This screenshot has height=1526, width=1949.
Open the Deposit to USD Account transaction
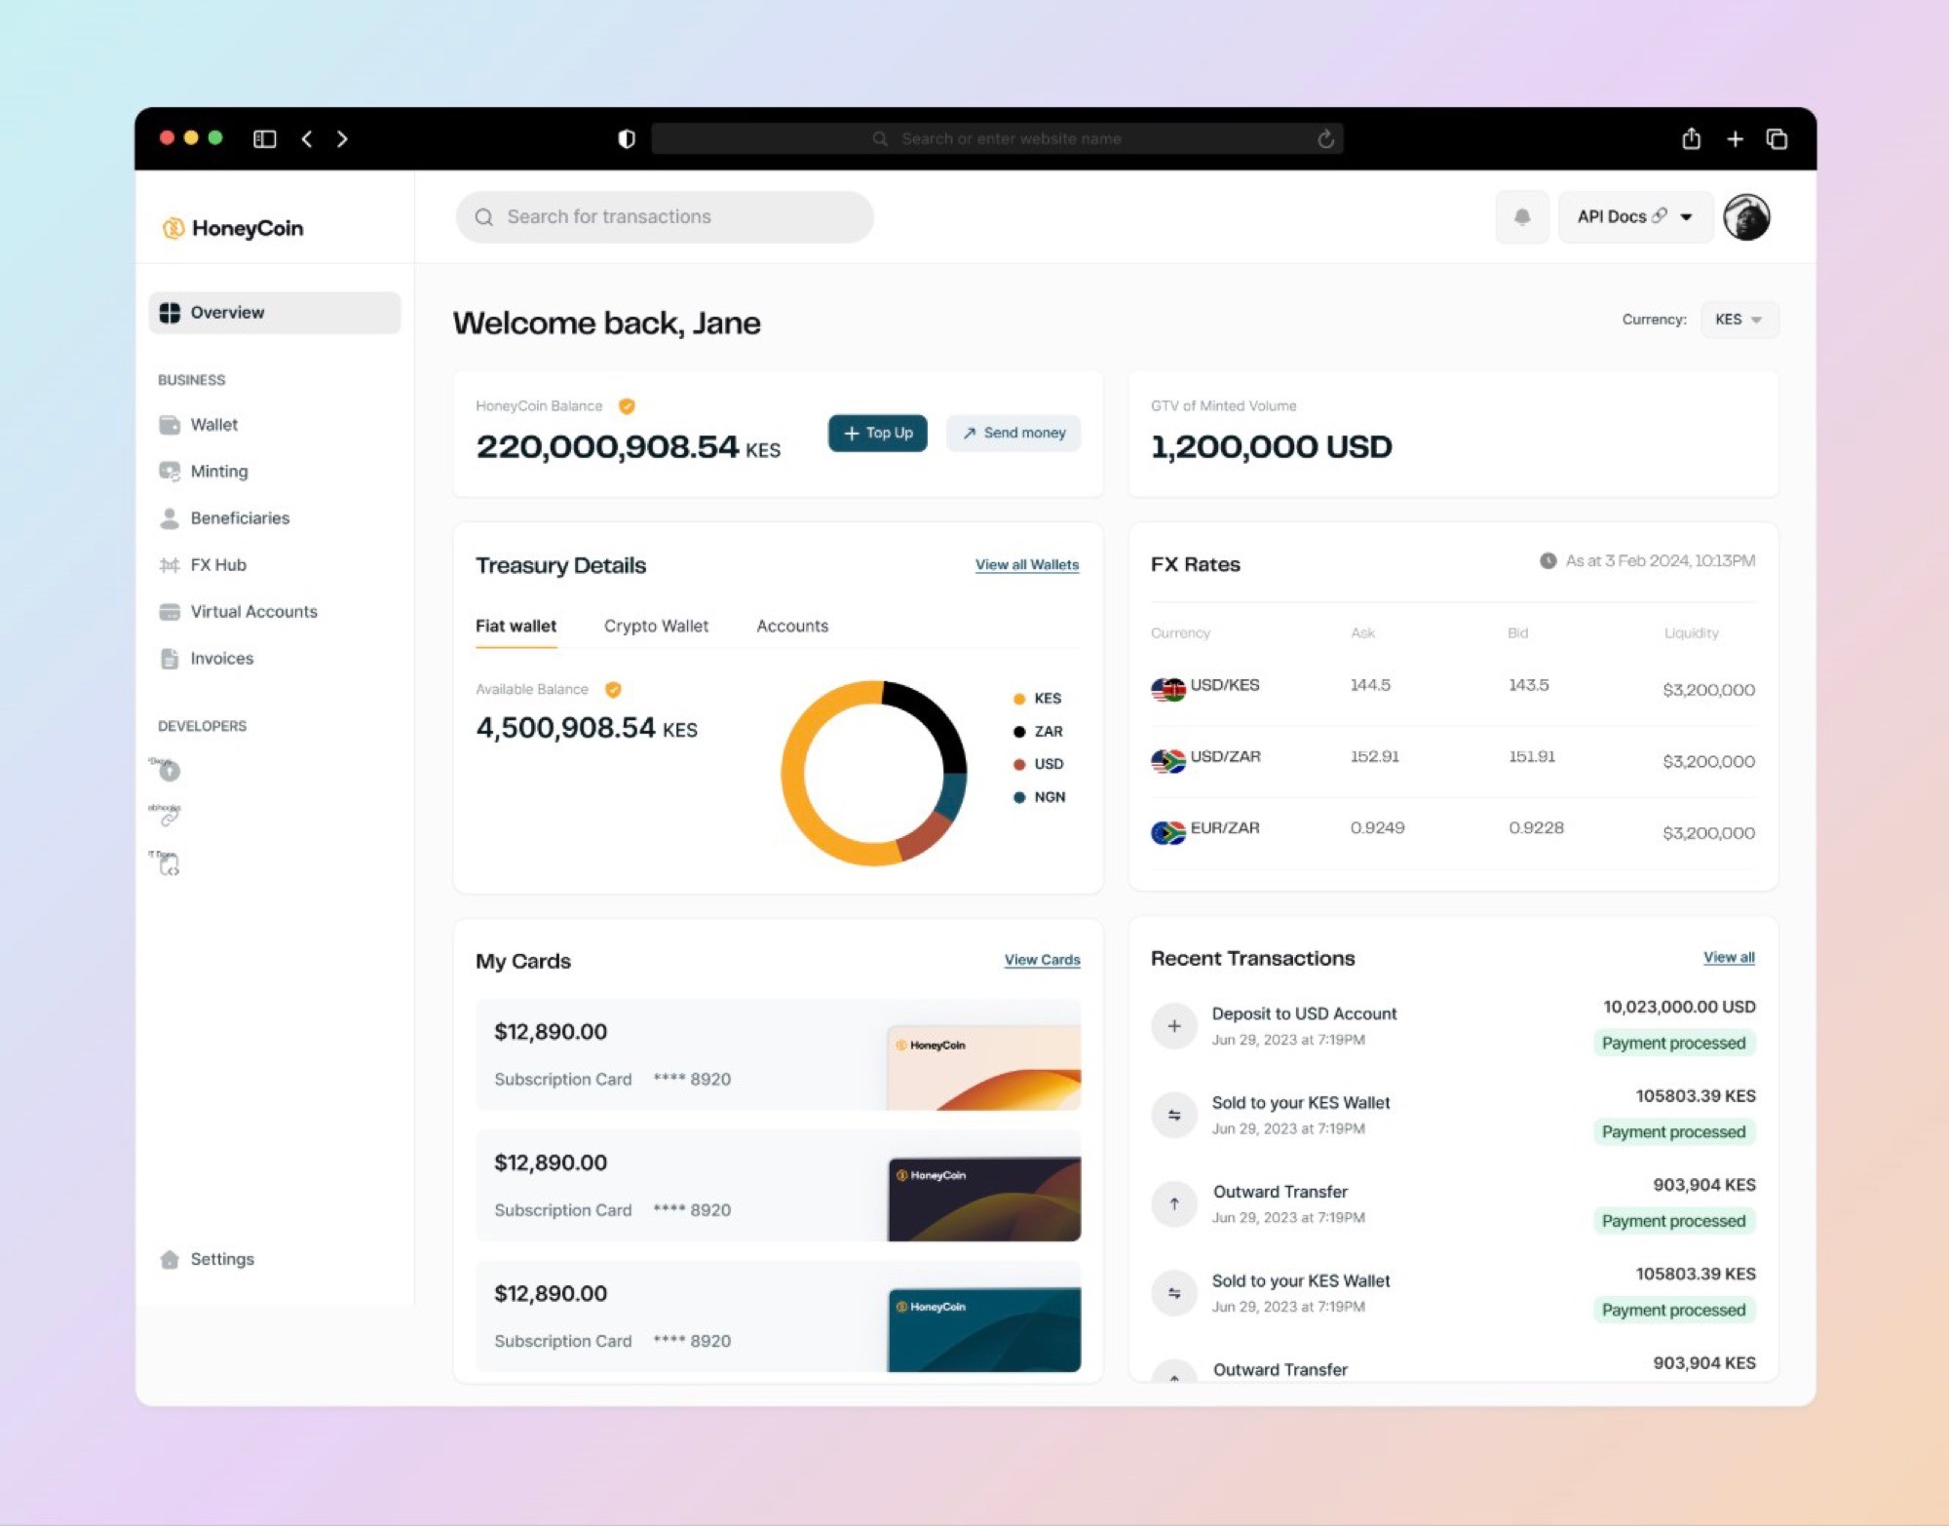click(1453, 1026)
